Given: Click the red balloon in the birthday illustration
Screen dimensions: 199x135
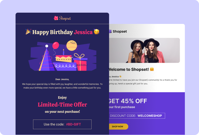Looking at the screenshot, I should 56,46.
